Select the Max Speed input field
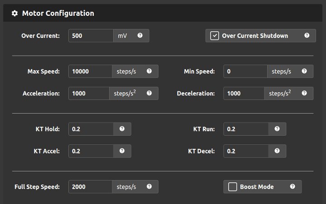 90,71
